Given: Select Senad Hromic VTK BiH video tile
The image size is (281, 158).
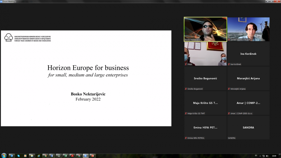Looking at the screenshot, I should tap(249, 29).
